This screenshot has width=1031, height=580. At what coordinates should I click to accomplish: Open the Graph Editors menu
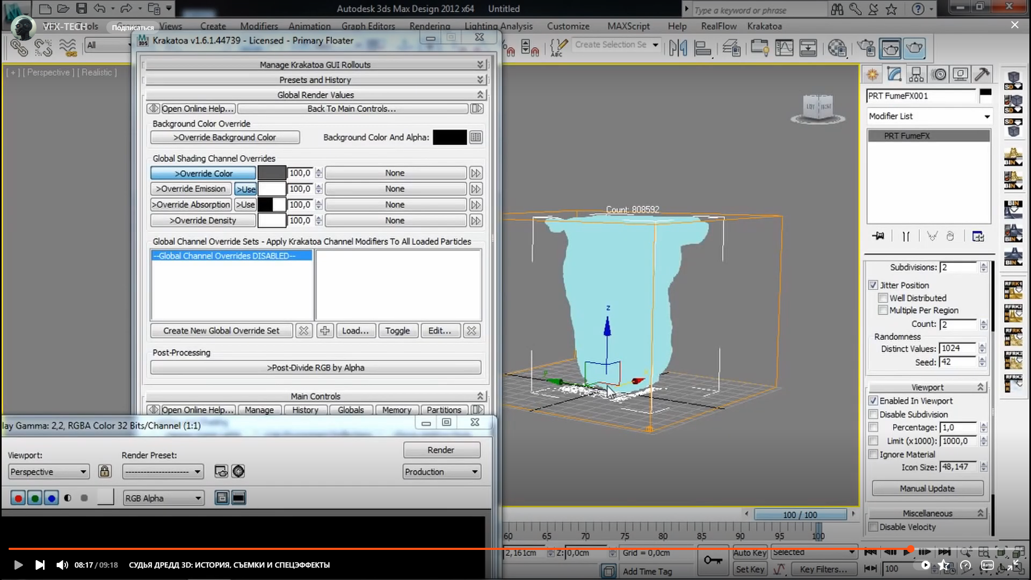point(368,26)
